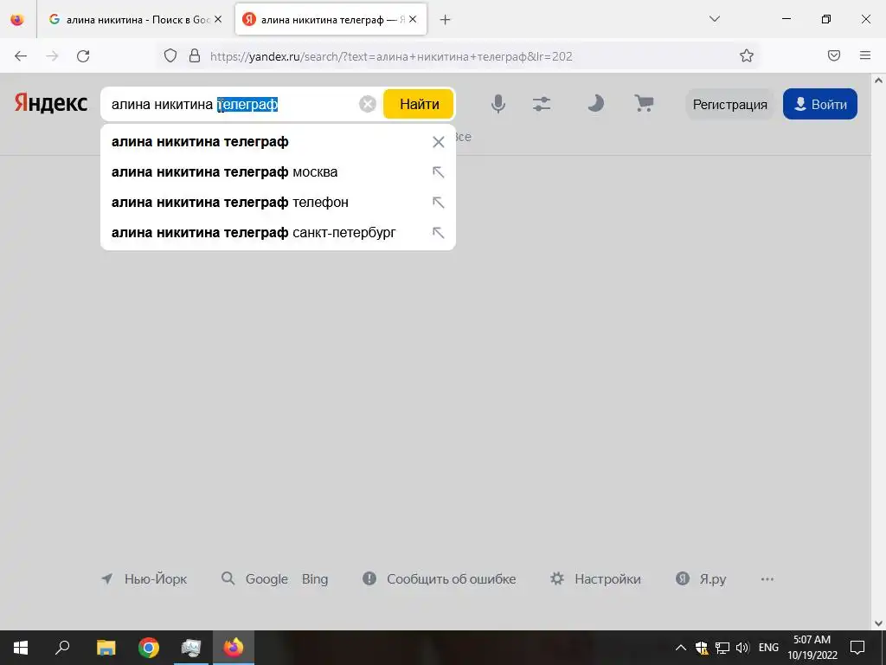Search same query on Bing link
Image resolution: width=886 pixels, height=665 pixels.
(315, 579)
